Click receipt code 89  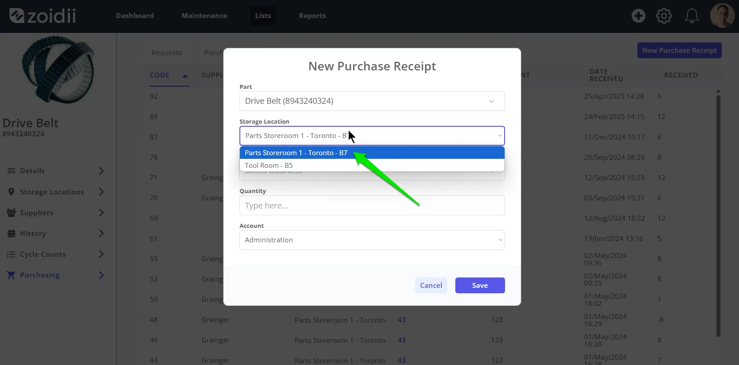pos(154,117)
